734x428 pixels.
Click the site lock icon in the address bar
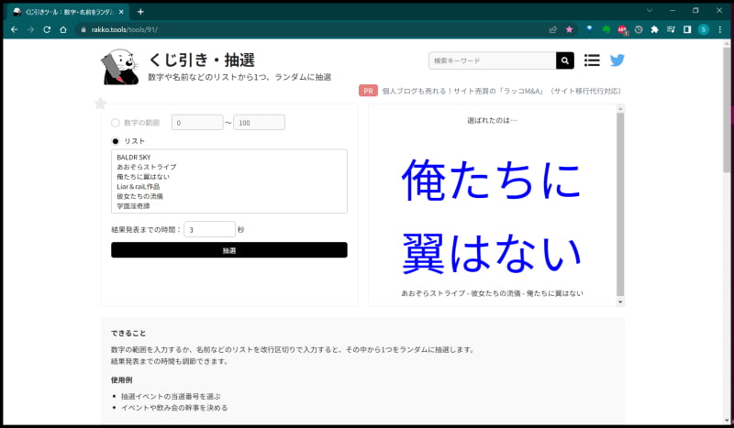pos(83,29)
